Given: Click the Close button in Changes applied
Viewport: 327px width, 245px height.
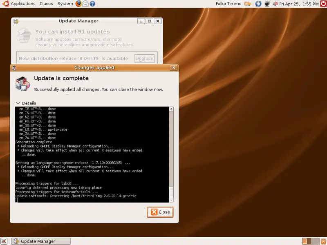Looking at the screenshot, I should click(160, 212).
